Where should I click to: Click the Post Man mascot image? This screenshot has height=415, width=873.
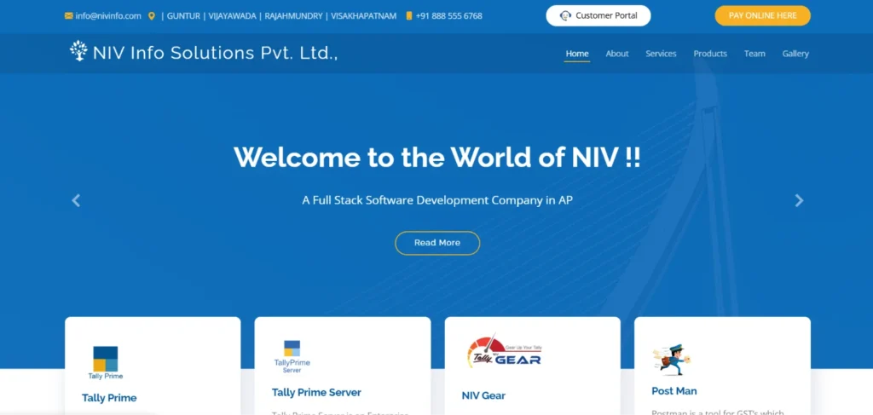click(x=671, y=360)
